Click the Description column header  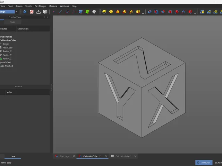[x=23, y=29]
